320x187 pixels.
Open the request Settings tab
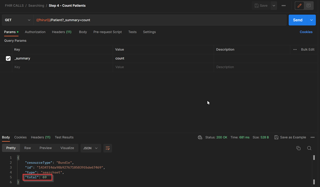[149, 32]
